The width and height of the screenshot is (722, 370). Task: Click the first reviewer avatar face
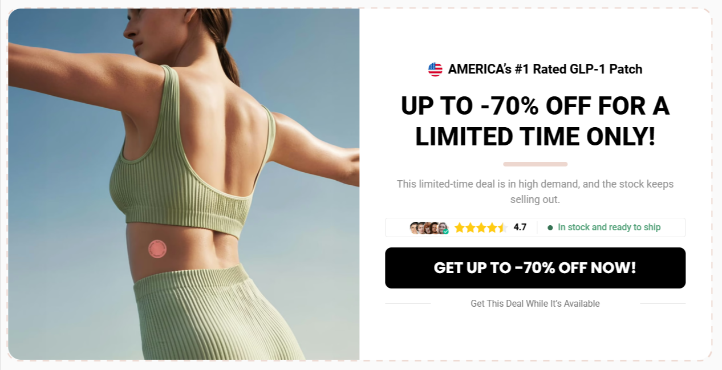click(415, 228)
